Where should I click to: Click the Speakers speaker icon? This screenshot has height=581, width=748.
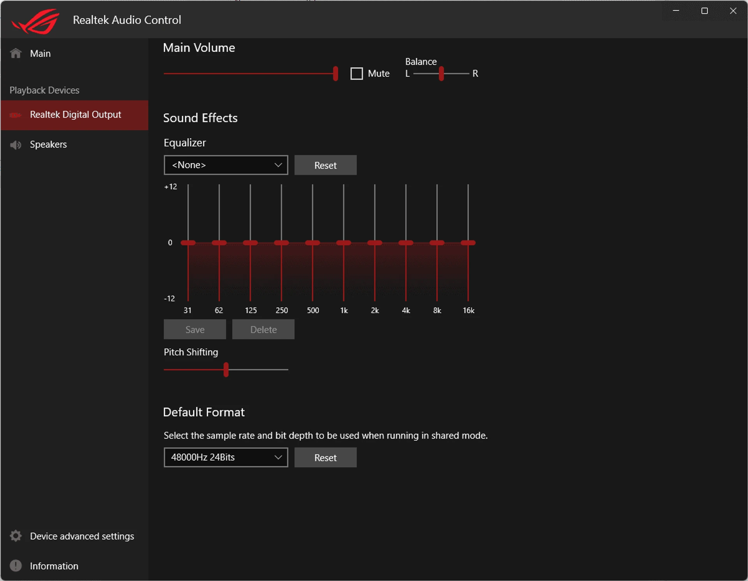(x=16, y=145)
